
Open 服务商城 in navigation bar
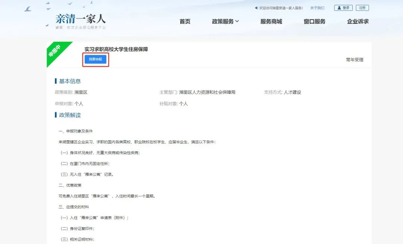point(271,21)
